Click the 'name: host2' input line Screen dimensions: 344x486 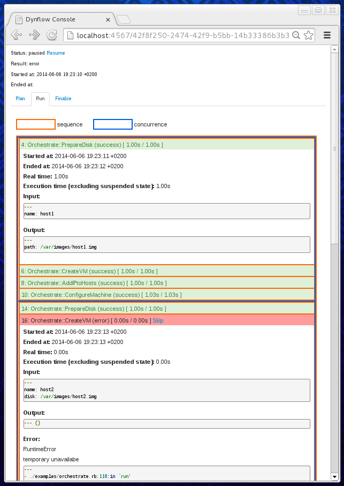point(39,390)
